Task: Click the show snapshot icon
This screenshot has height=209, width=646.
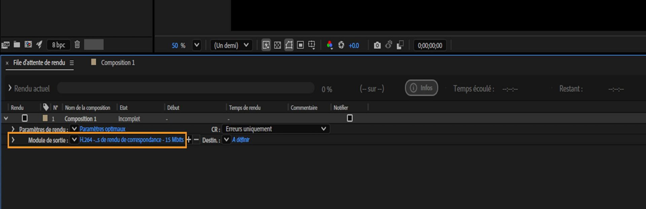Action: 389,45
